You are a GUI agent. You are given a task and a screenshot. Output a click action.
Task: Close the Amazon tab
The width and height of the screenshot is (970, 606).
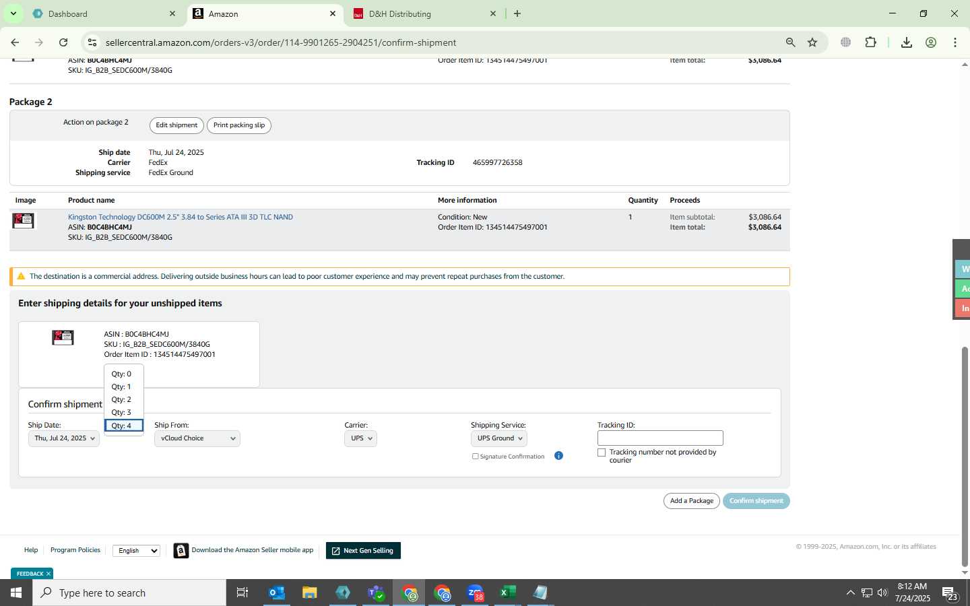(x=333, y=13)
